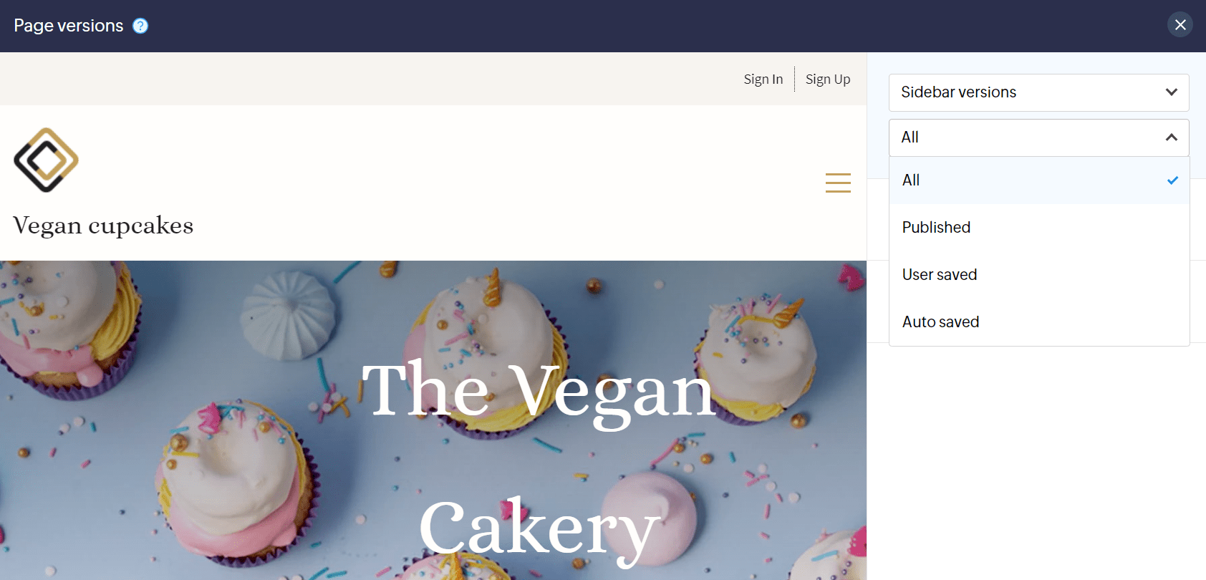
Task: Open the Sign Up link
Action: tap(828, 79)
